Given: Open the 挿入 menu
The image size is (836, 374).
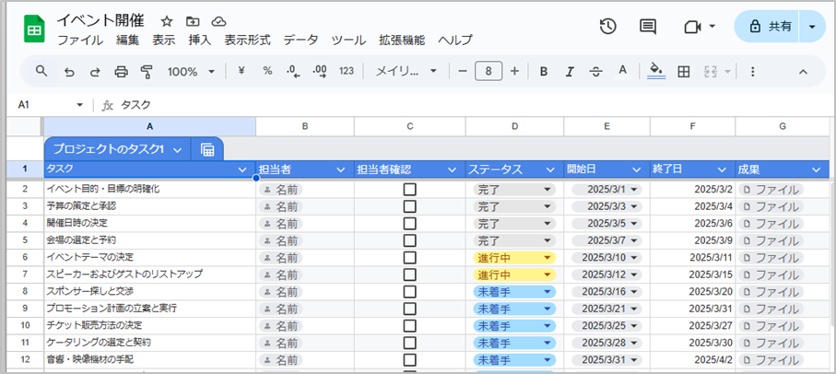Looking at the screenshot, I should click(200, 40).
